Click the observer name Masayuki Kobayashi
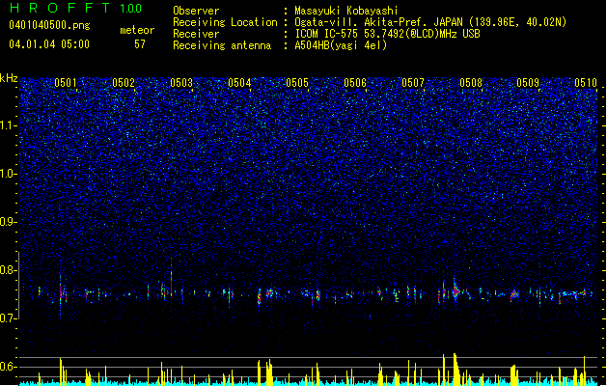Screen dimensions: 607x386 346,11
